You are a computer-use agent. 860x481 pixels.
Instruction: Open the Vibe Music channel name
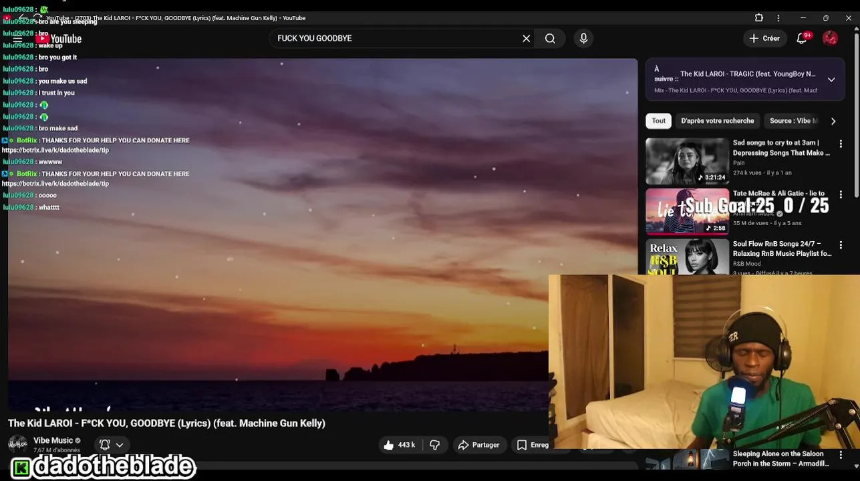[x=53, y=440]
